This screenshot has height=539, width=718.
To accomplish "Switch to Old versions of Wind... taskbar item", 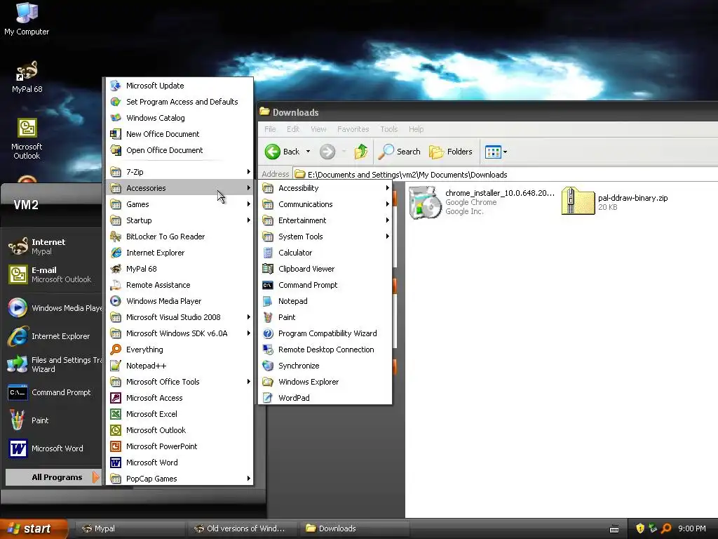I will coord(242,528).
